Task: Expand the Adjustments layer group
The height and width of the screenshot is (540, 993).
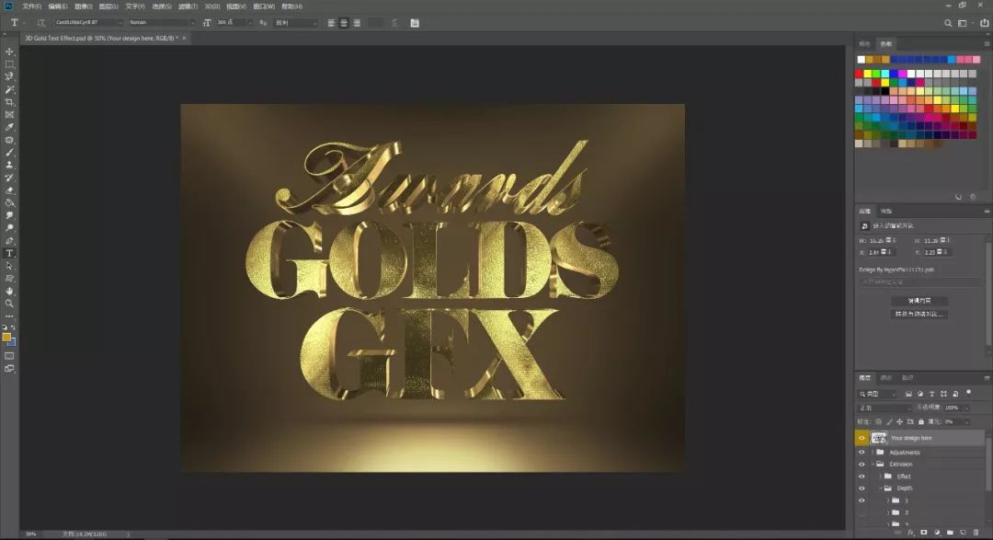Action: click(x=872, y=453)
